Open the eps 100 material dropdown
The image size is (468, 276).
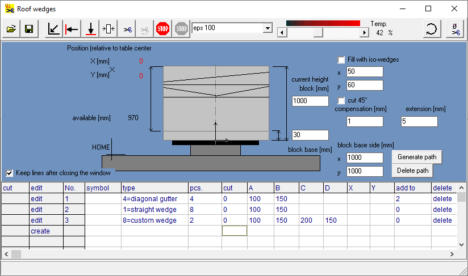268,28
